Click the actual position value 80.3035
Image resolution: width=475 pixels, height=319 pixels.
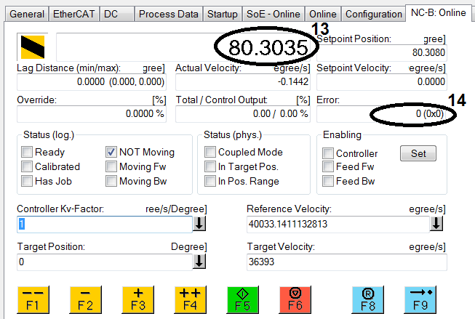click(268, 47)
